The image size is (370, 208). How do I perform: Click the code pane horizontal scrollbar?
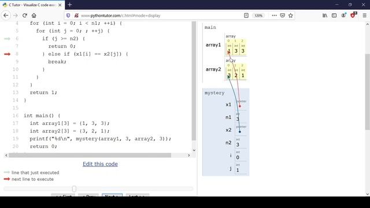(x=90, y=155)
